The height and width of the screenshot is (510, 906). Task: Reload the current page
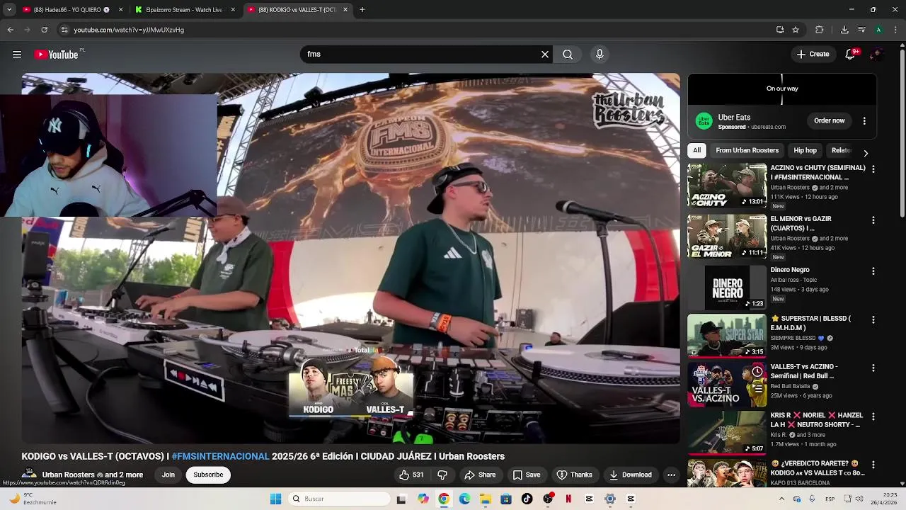click(44, 30)
